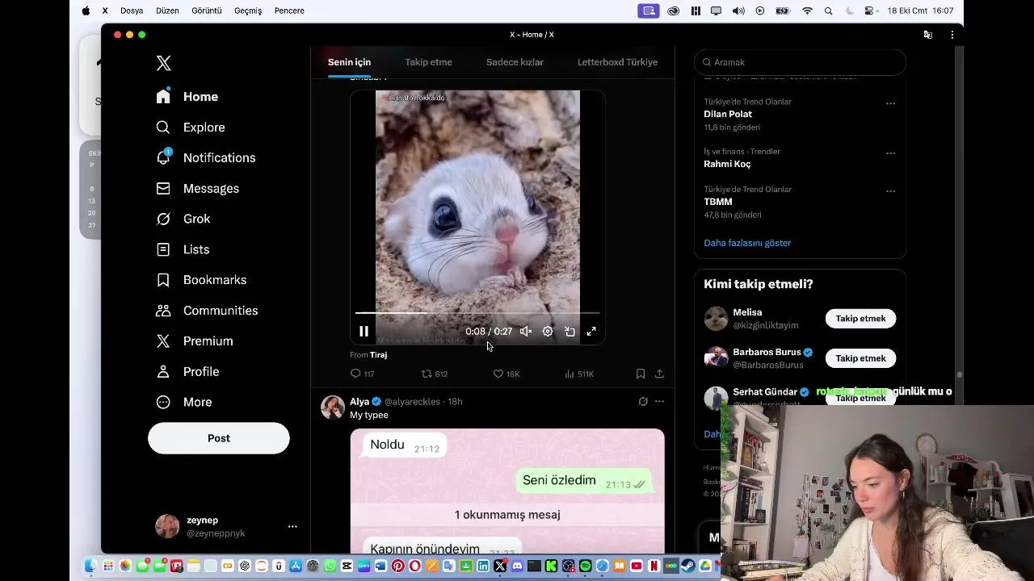The image size is (1034, 581).
Task: Follow Barbaros Burus with Takip etmek
Action: click(x=860, y=358)
